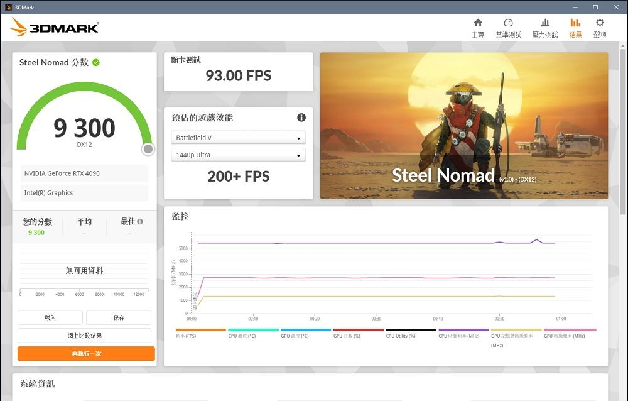The image size is (628, 401).
Task: Open the Battlefield V game dropdown
Action: [238, 138]
